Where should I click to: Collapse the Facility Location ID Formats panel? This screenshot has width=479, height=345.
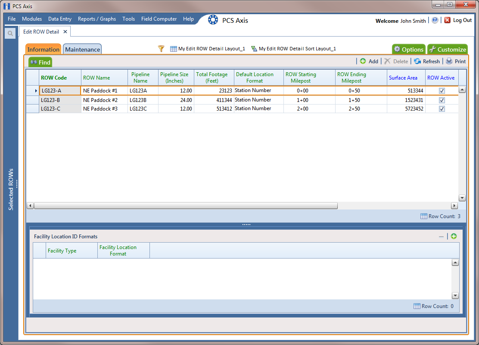[441, 237]
